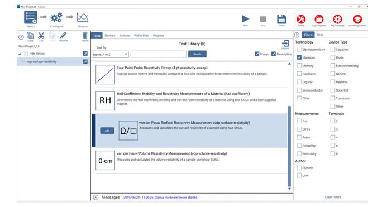Select the RH Hall Coefficient thumbnail
The image size is (368, 207).
coord(105,100)
